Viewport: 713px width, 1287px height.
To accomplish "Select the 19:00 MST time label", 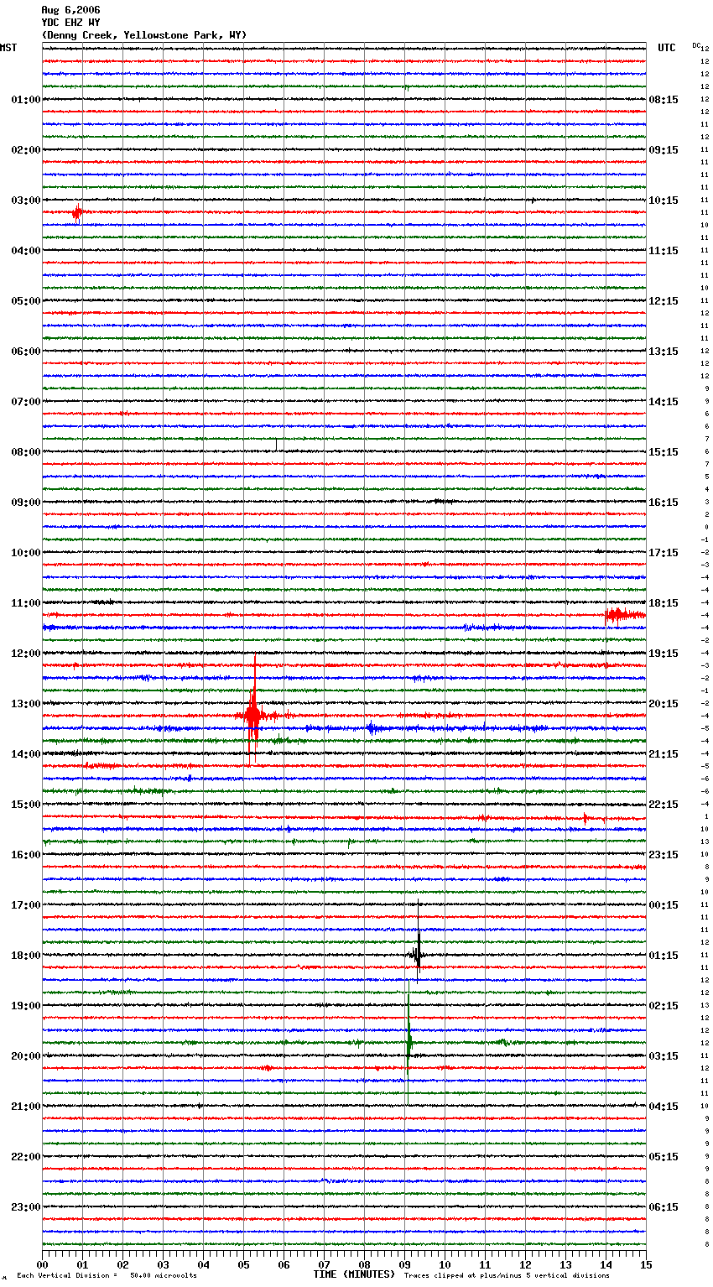I will tap(26, 1006).
